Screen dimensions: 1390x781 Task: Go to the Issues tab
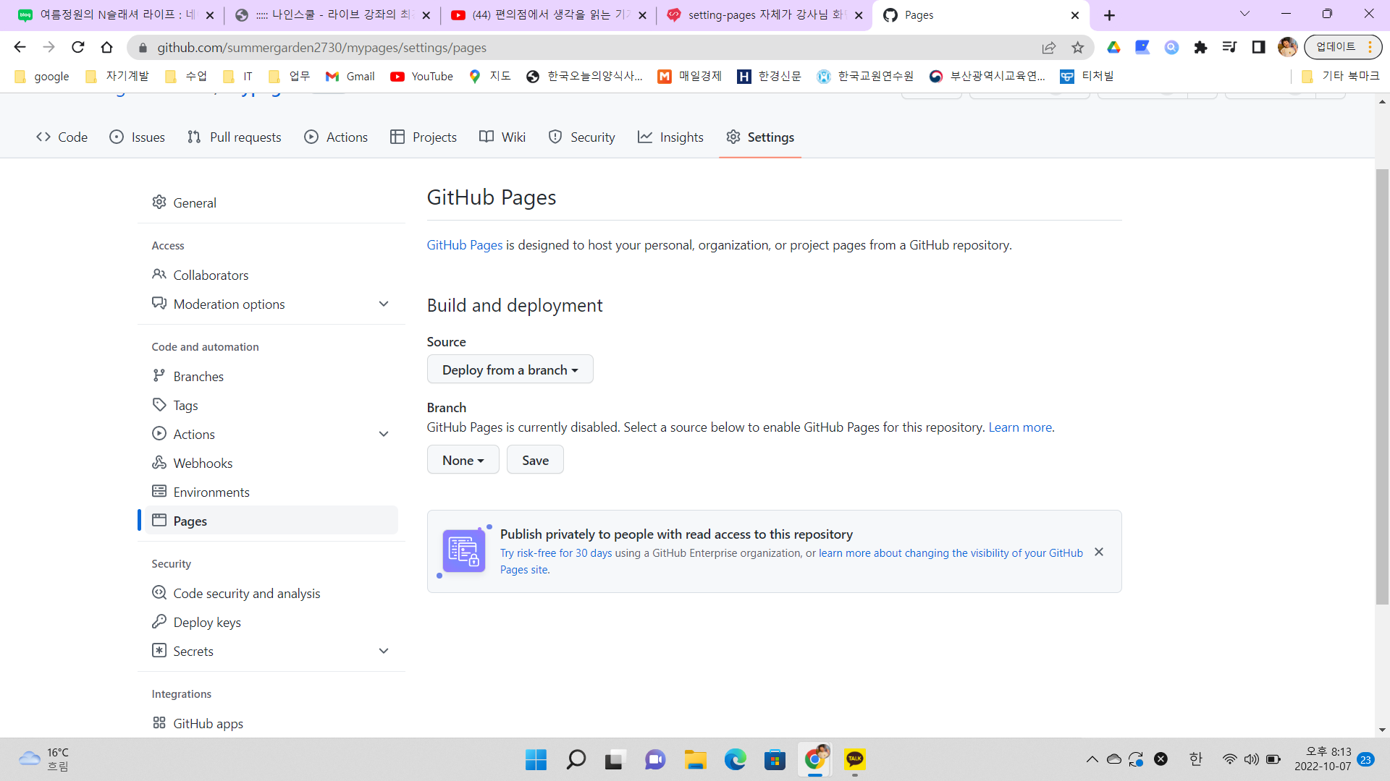coord(137,137)
